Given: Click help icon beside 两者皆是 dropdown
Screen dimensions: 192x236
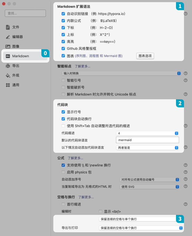Looking at the screenshot, I should pyautogui.click(x=186, y=147).
